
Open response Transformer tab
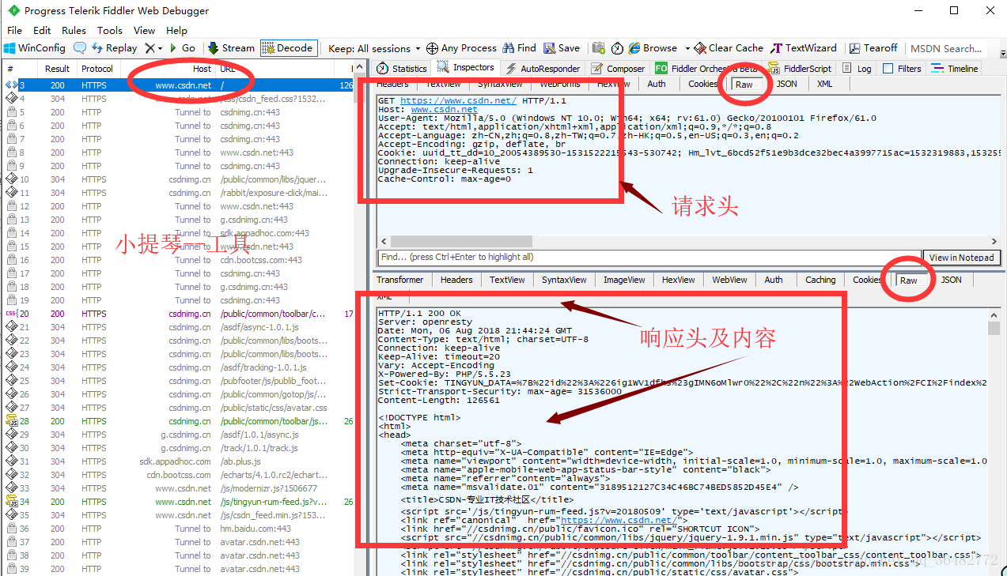(399, 280)
